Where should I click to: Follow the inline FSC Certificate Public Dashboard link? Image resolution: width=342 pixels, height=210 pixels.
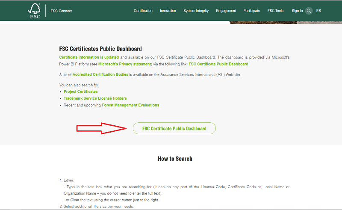pyautogui.click(x=218, y=64)
